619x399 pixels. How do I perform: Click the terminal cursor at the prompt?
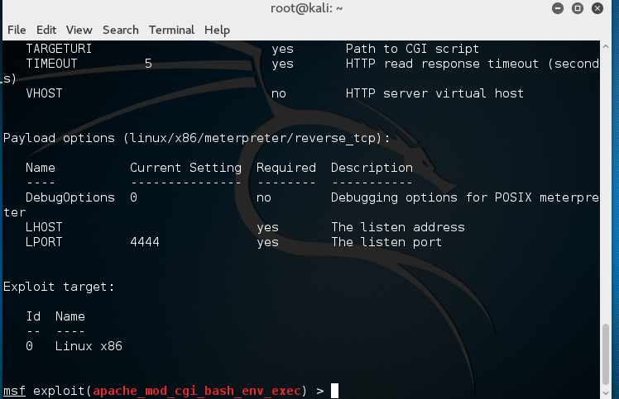click(335, 391)
